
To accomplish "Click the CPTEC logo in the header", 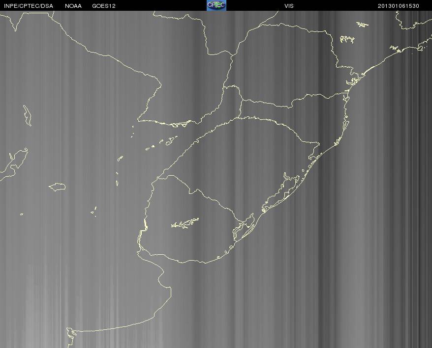I will [x=216, y=5].
